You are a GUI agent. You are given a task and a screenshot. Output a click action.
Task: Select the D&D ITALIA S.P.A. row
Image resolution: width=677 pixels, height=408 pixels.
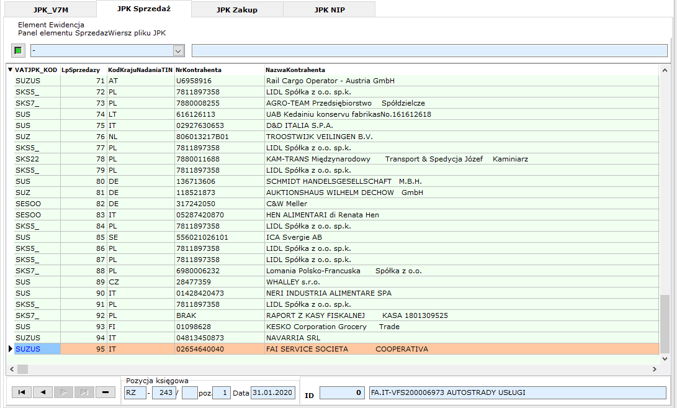click(337, 126)
